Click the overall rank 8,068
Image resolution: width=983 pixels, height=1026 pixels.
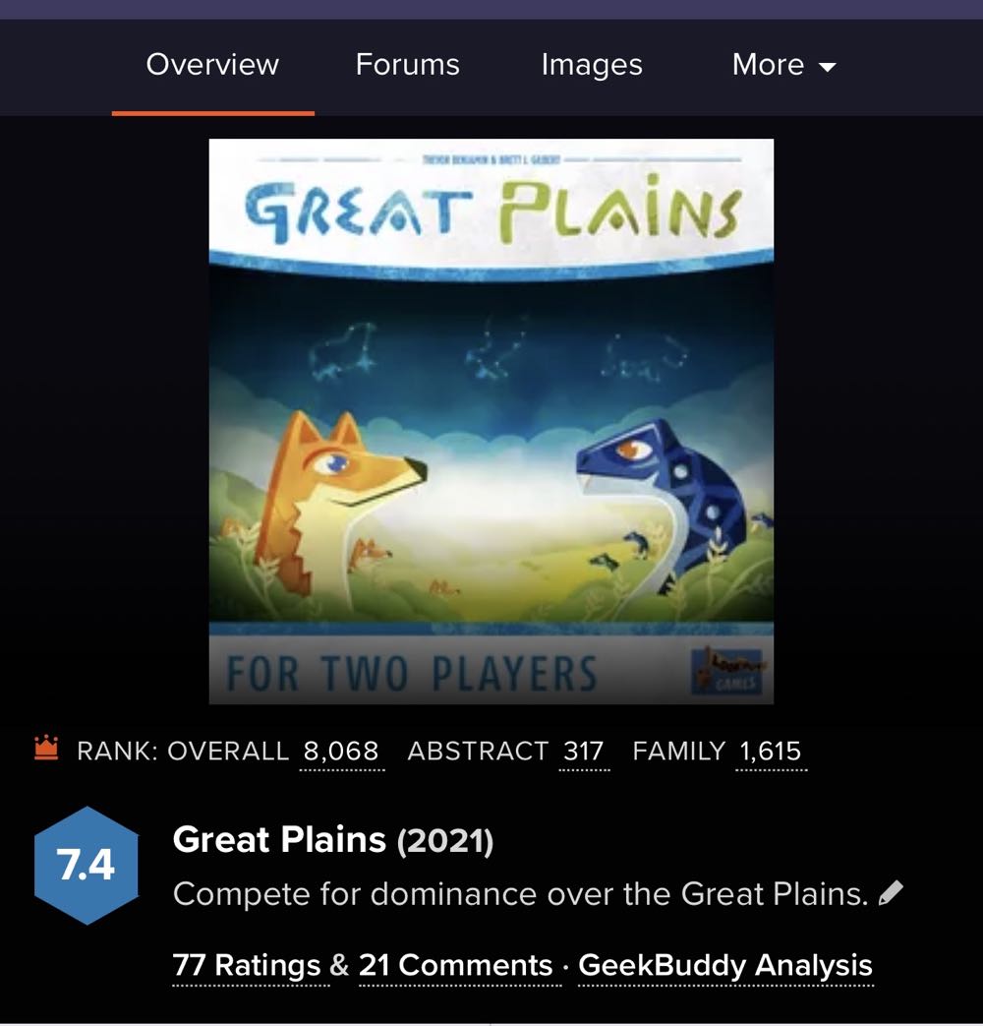click(x=341, y=751)
